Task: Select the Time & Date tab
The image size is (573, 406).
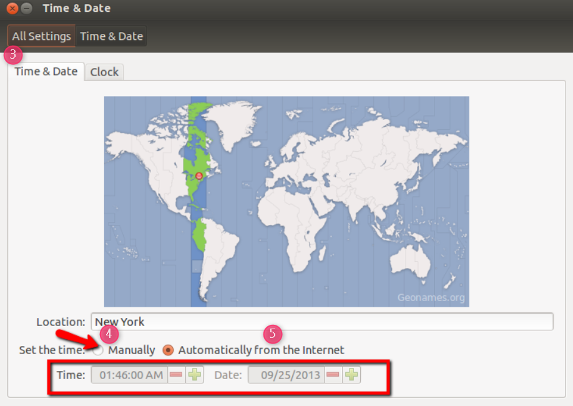Action: [46, 71]
